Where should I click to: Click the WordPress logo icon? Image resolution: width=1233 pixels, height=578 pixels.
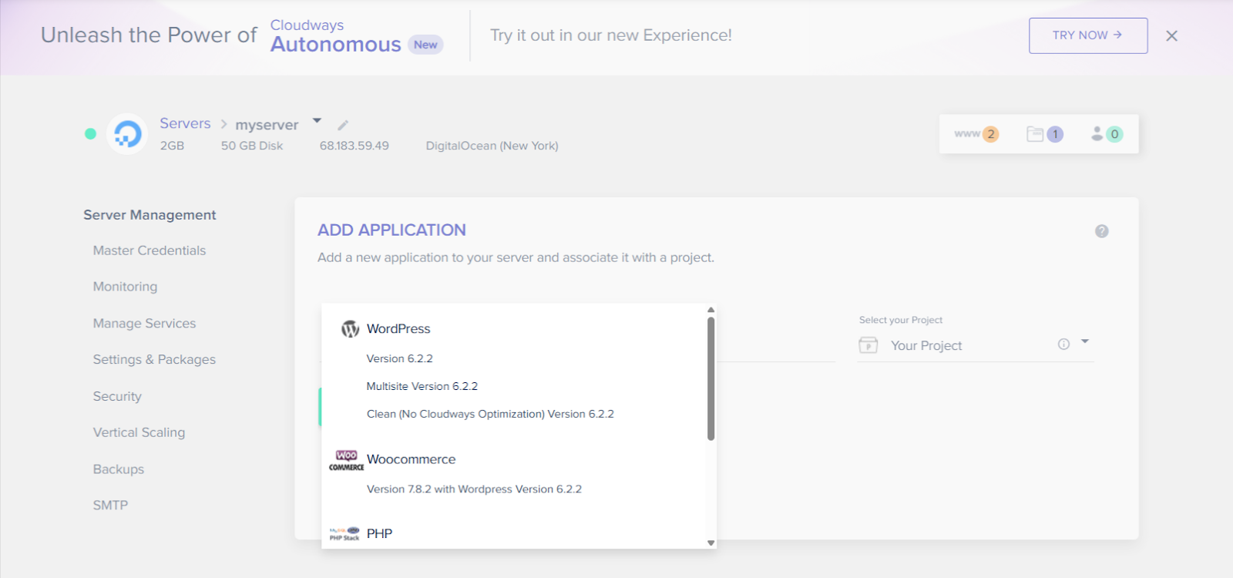[x=351, y=329]
